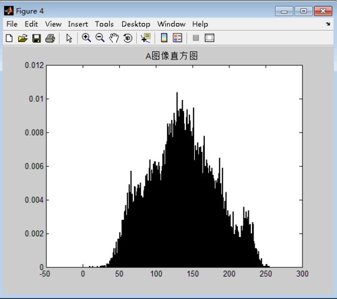The width and height of the screenshot is (337, 299).
Task: Click the dock figure arrow in menu bar
Action: [x=328, y=24]
